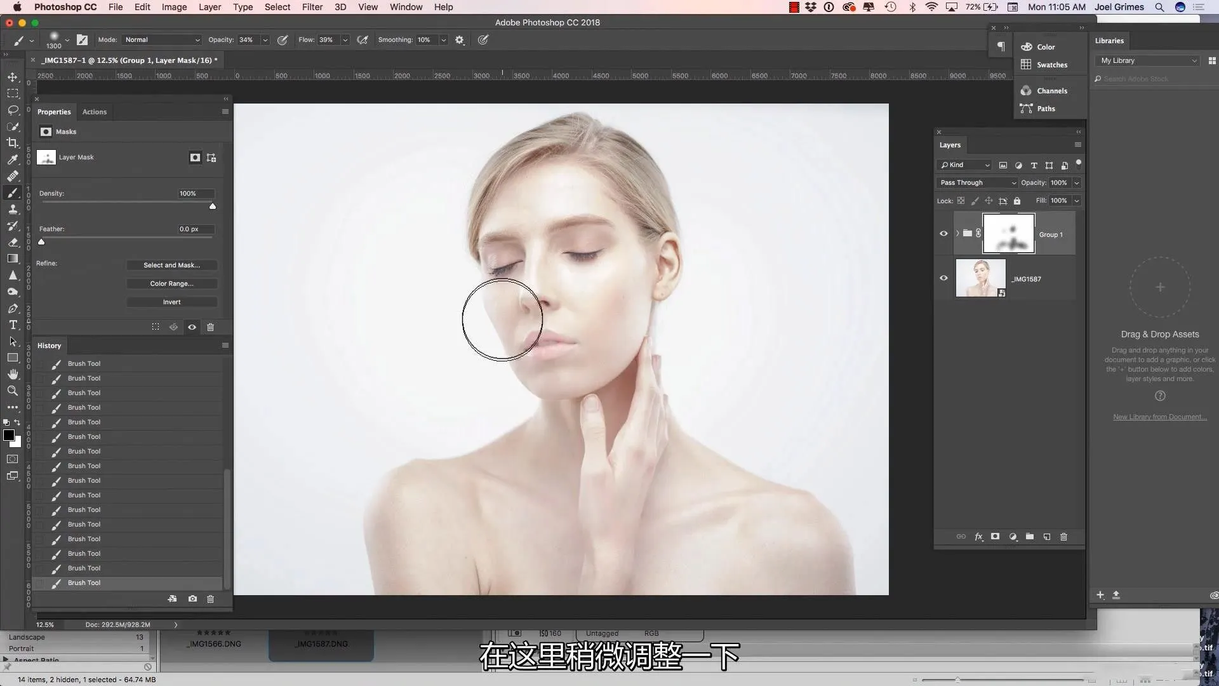1219x686 pixels.
Task: Open the Paths panel
Action: 1046,108
